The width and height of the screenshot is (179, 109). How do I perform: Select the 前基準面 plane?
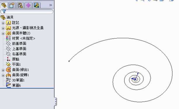coord(19,44)
